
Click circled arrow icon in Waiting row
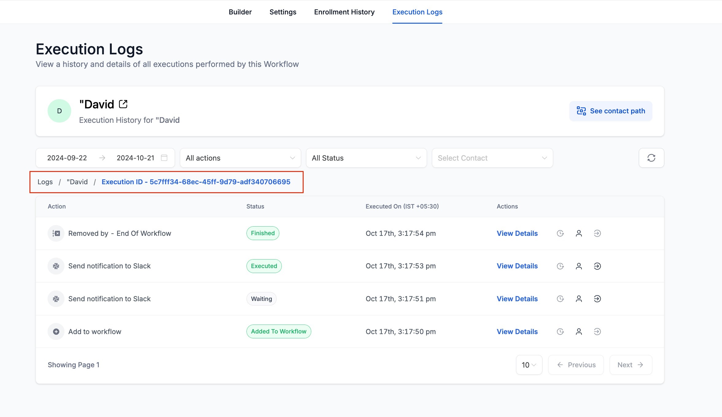click(597, 299)
